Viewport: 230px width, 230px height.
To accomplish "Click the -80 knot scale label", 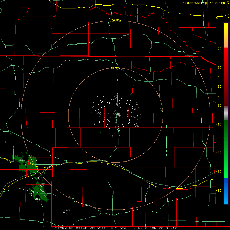I will click(x=218, y=191).
